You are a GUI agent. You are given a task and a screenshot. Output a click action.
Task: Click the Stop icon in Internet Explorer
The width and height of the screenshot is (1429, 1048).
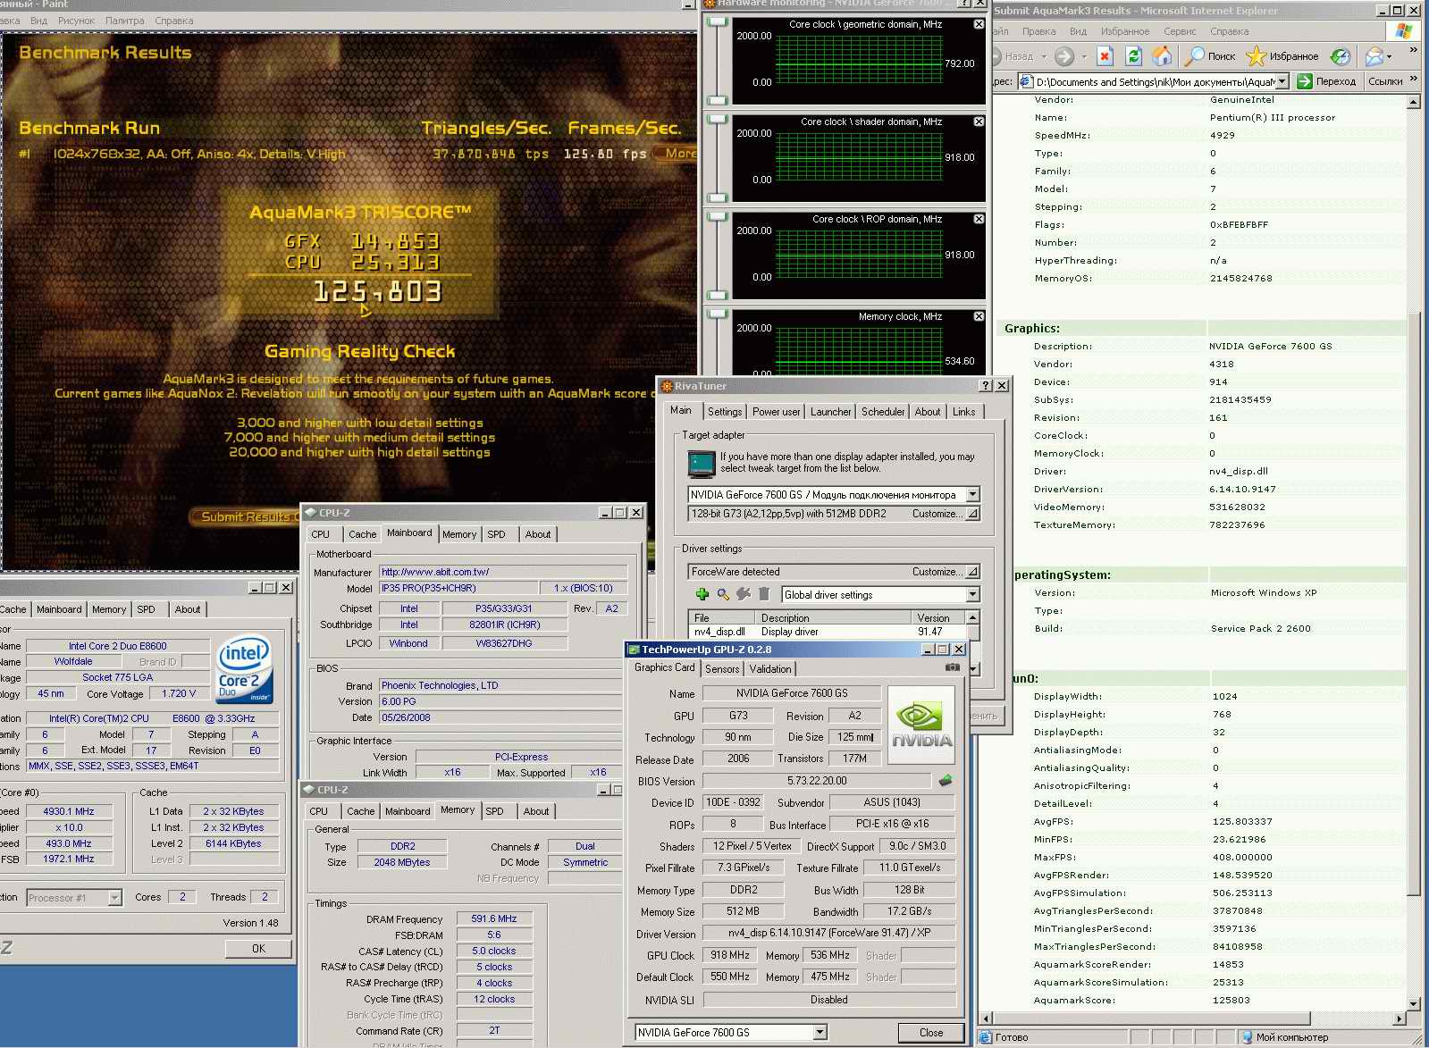tap(1105, 56)
